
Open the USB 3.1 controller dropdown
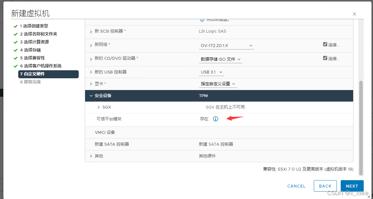[211, 72]
